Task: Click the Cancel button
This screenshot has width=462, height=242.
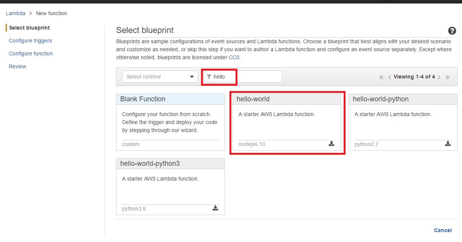Action: point(443,230)
